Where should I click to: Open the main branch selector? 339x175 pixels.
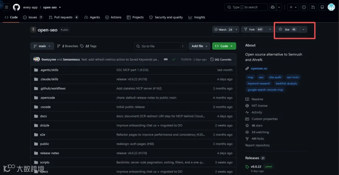[x=42, y=46]
